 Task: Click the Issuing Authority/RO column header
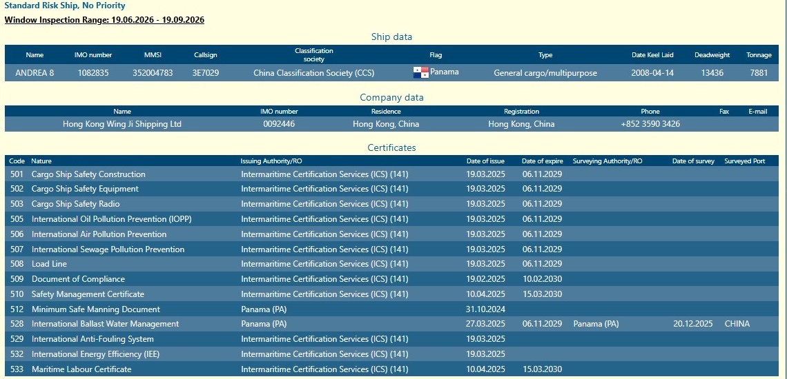271,161
